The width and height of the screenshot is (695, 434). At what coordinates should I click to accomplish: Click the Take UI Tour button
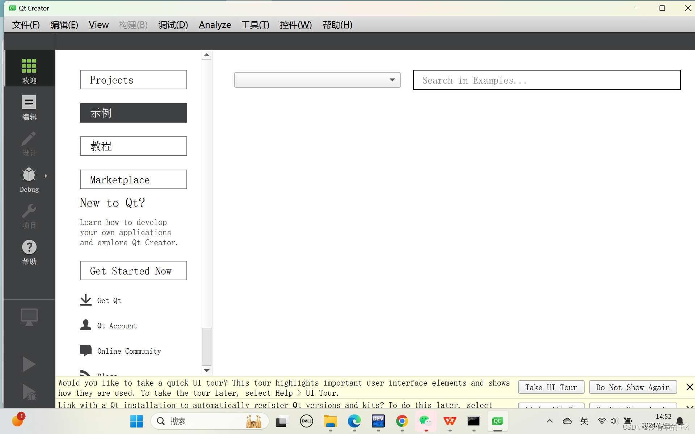tap(551, 387)
